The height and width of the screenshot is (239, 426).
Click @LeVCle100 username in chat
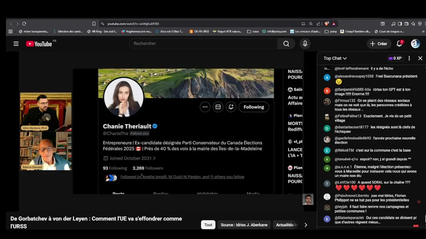(345, 182)
